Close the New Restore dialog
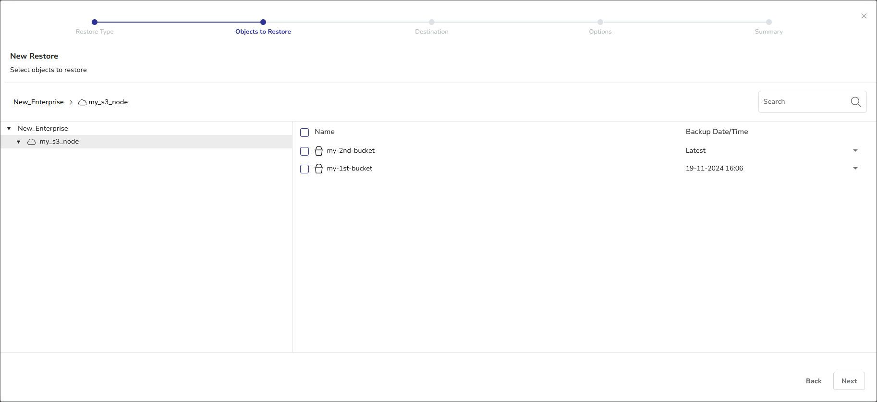 [864, 16]
